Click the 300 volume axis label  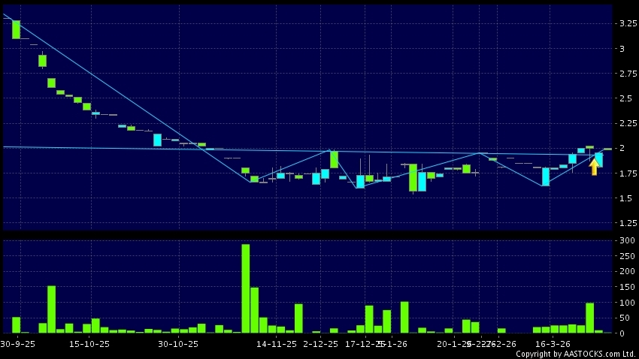[x=626, y=241]
